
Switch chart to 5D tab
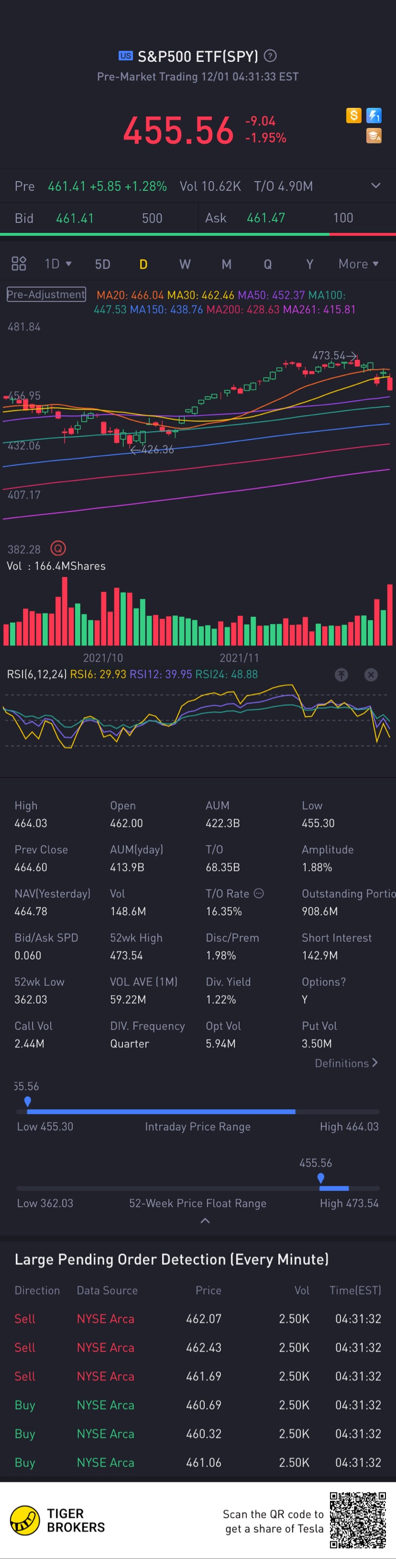click(x=102, y=264)
